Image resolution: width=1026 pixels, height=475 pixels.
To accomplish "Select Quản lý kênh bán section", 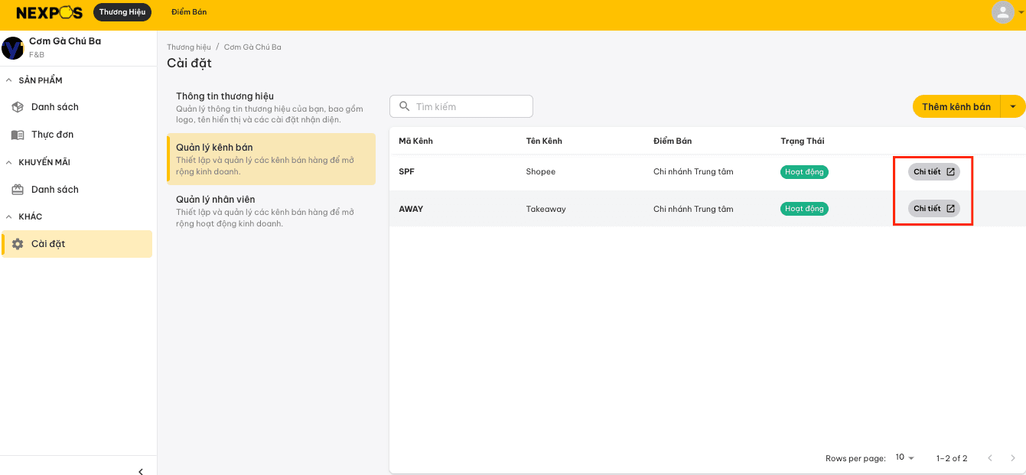I will tap(271, 159).
